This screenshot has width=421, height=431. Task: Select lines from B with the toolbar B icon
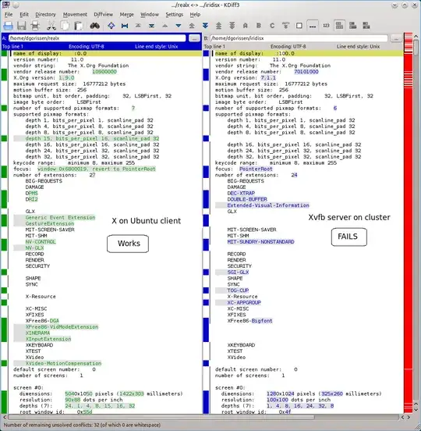(259, 26)
